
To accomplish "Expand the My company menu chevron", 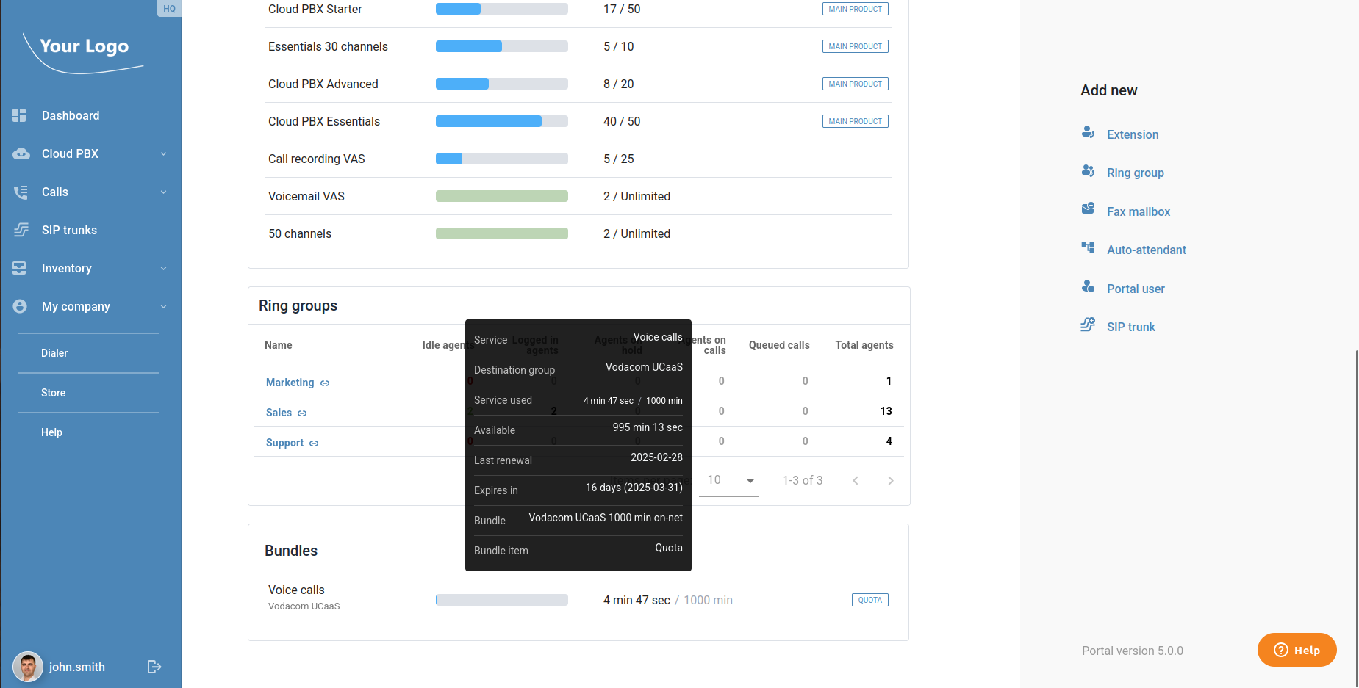I will pyautogui.click(x=163, y=306).
